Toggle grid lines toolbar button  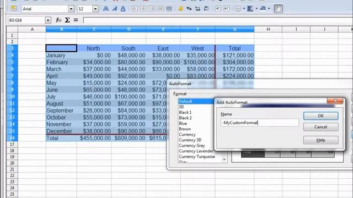pos(278,9)
